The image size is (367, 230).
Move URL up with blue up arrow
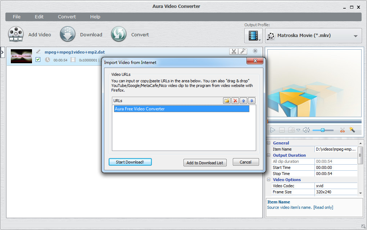coord(244,101)
